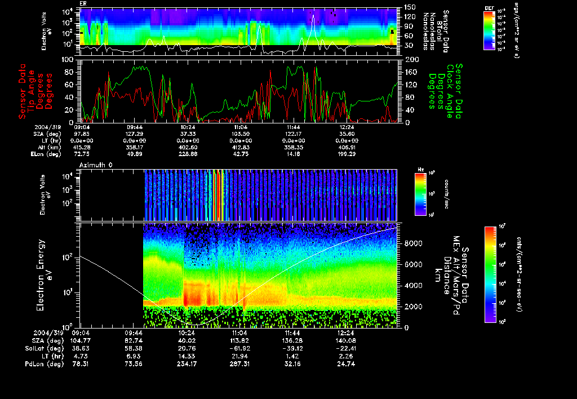Click local time value 14.33

187,356
